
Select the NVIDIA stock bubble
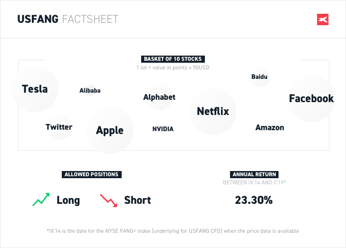coord(163,129)
